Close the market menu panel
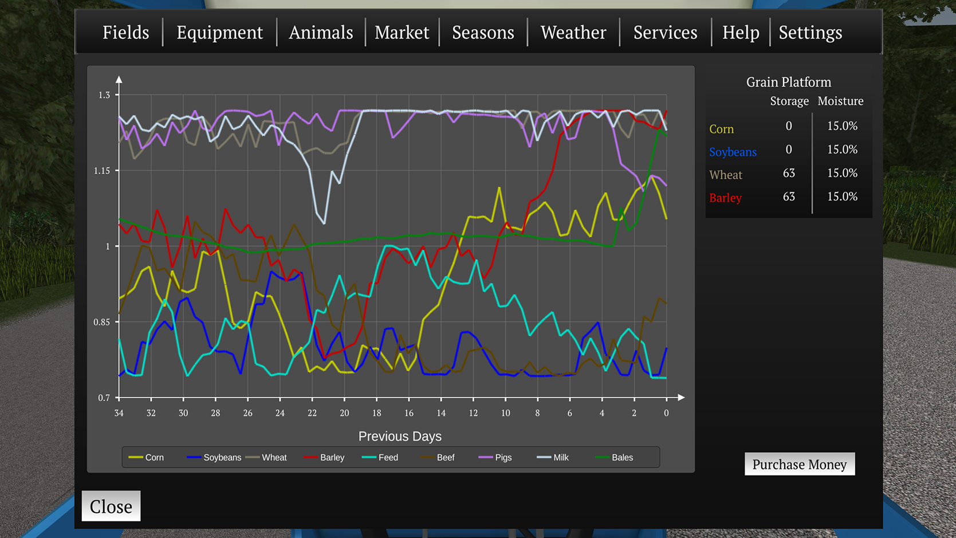The width and height of the screenshot is (956, 538). click(x=111, y=506)
